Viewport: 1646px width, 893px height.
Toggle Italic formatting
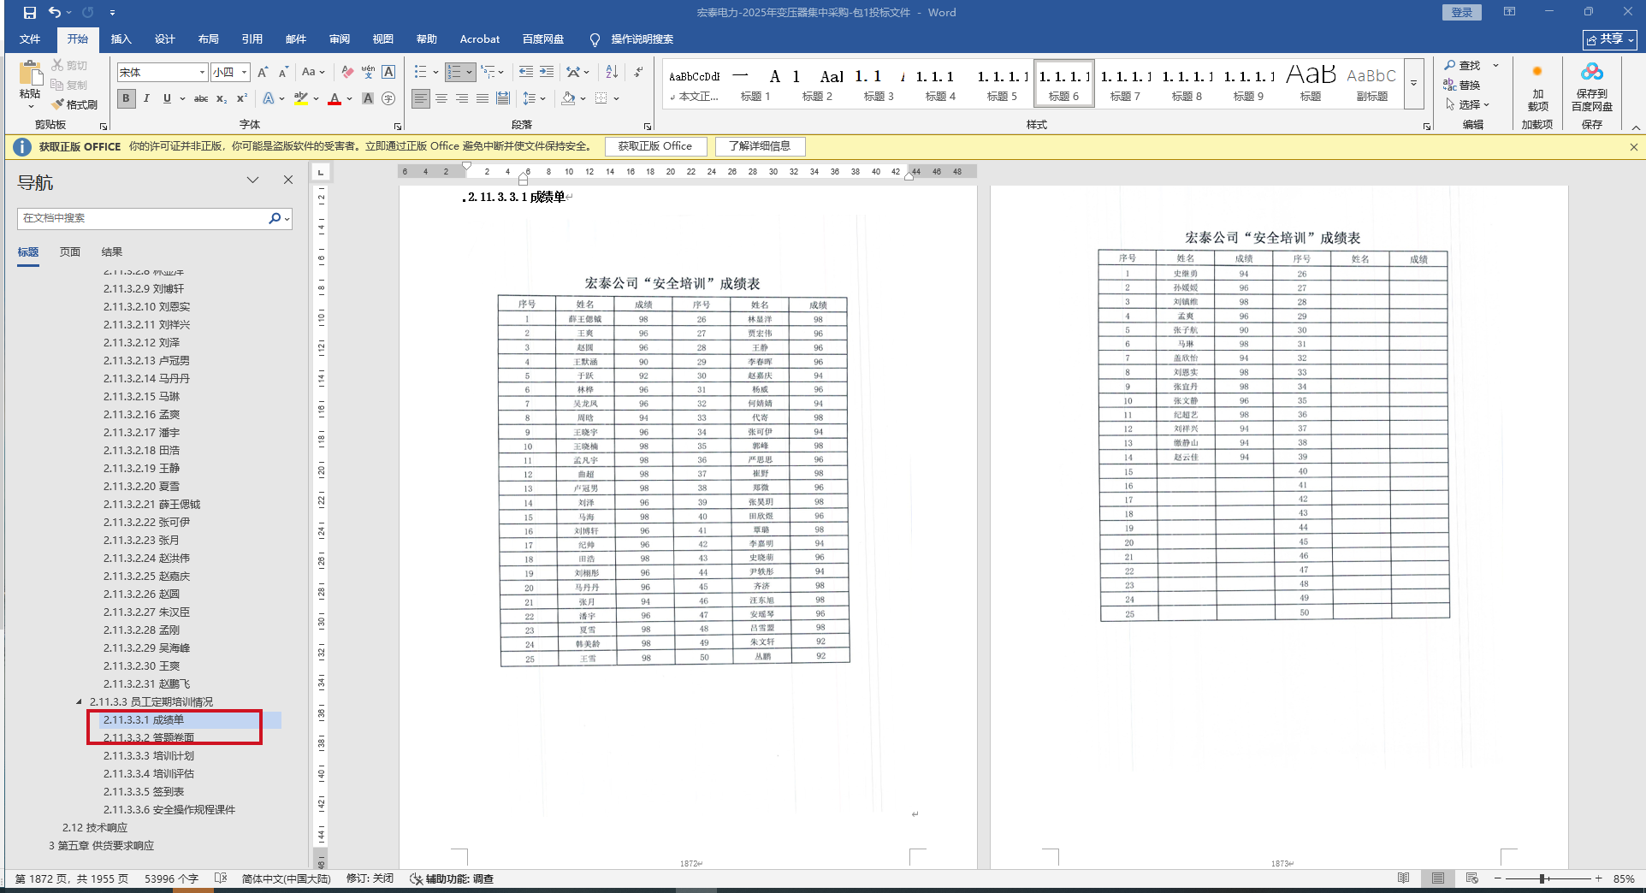pos(146,99)
